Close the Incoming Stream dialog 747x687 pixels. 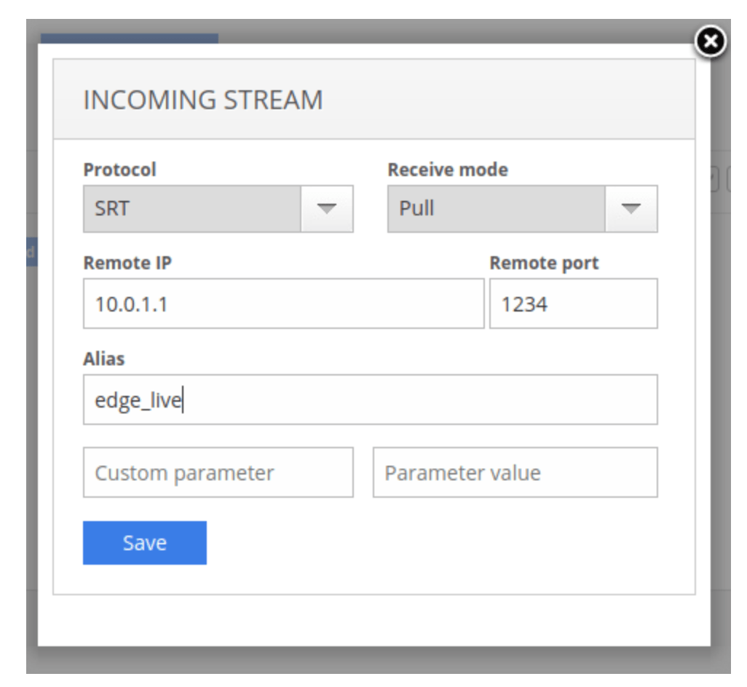(x=711, y=43)
